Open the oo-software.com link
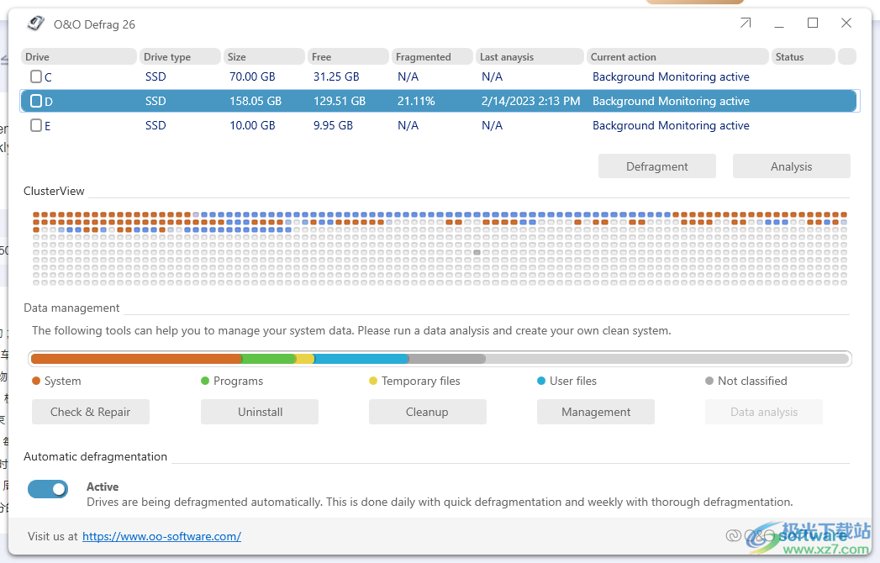 click(161, 537)
